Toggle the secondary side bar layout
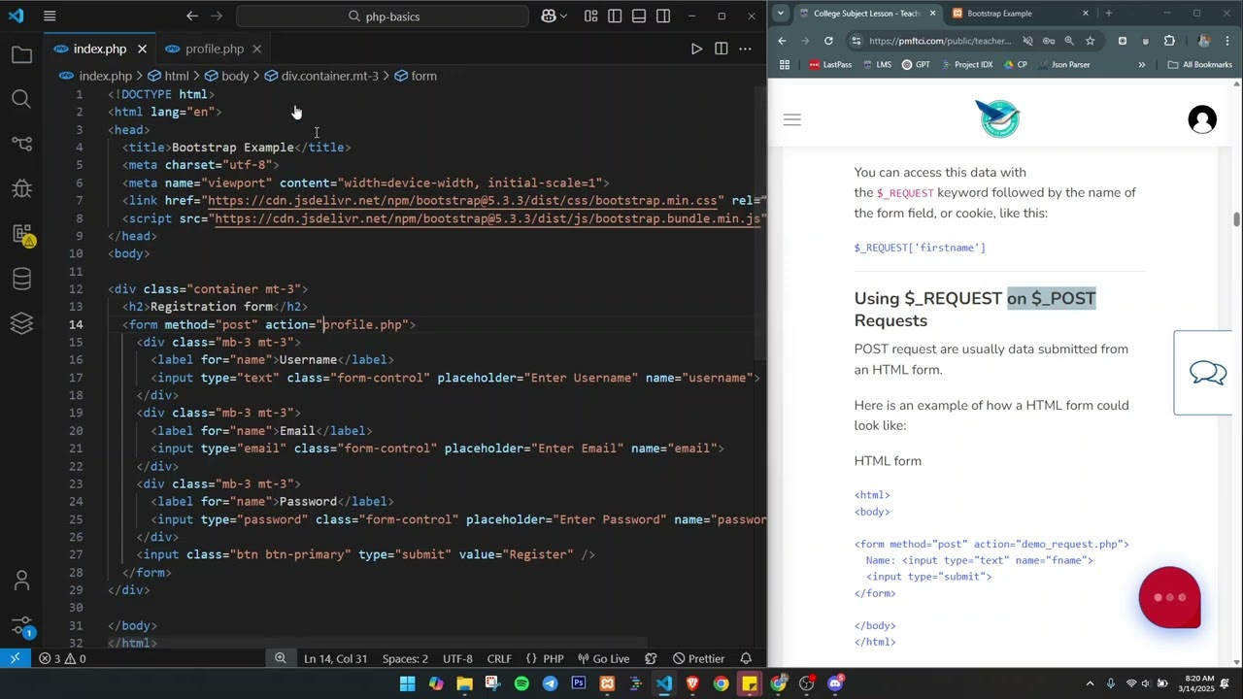Viewport: 1243px width, 699px height. pyautogui.click(x=663, y=17)
